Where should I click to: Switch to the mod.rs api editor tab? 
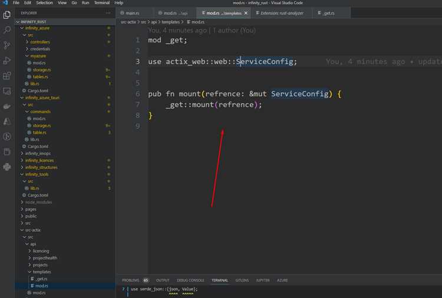point(175,13)
